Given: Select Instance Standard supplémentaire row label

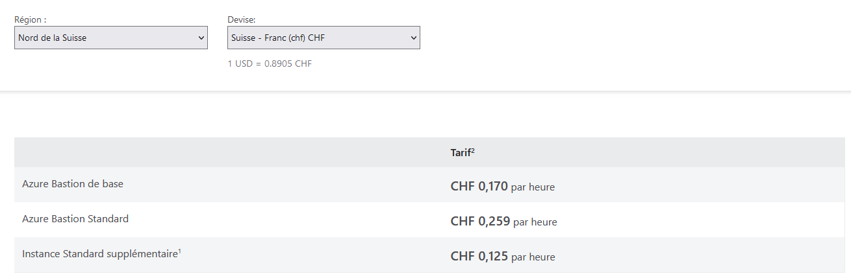Looking at the screenshot, I should click(101, 254).
